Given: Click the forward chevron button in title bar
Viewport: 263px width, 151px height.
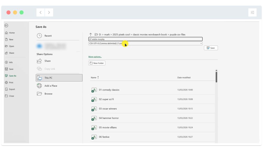Looking at the screenshot, I should [x=49, y=12].
